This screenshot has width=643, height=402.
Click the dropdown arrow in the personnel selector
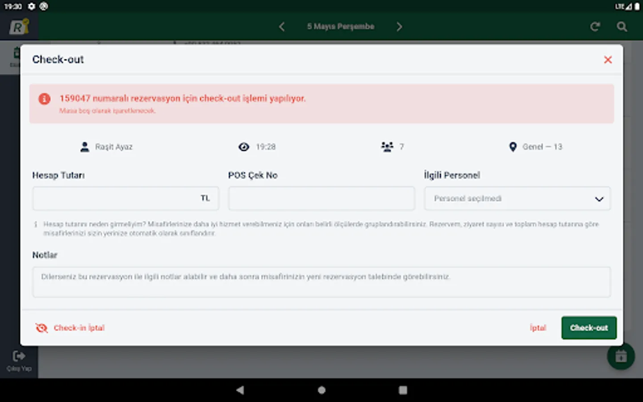click(599, 199)
